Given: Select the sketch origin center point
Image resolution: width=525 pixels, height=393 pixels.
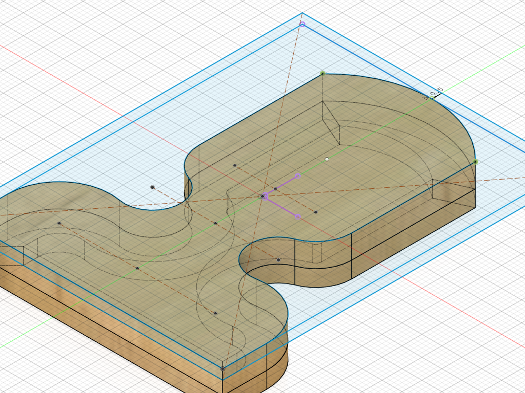Looking at the screenshot, I should (263, 196).
